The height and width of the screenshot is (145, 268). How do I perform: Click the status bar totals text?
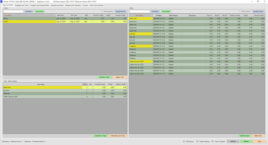pyautogui.click(x=24, y=141)
